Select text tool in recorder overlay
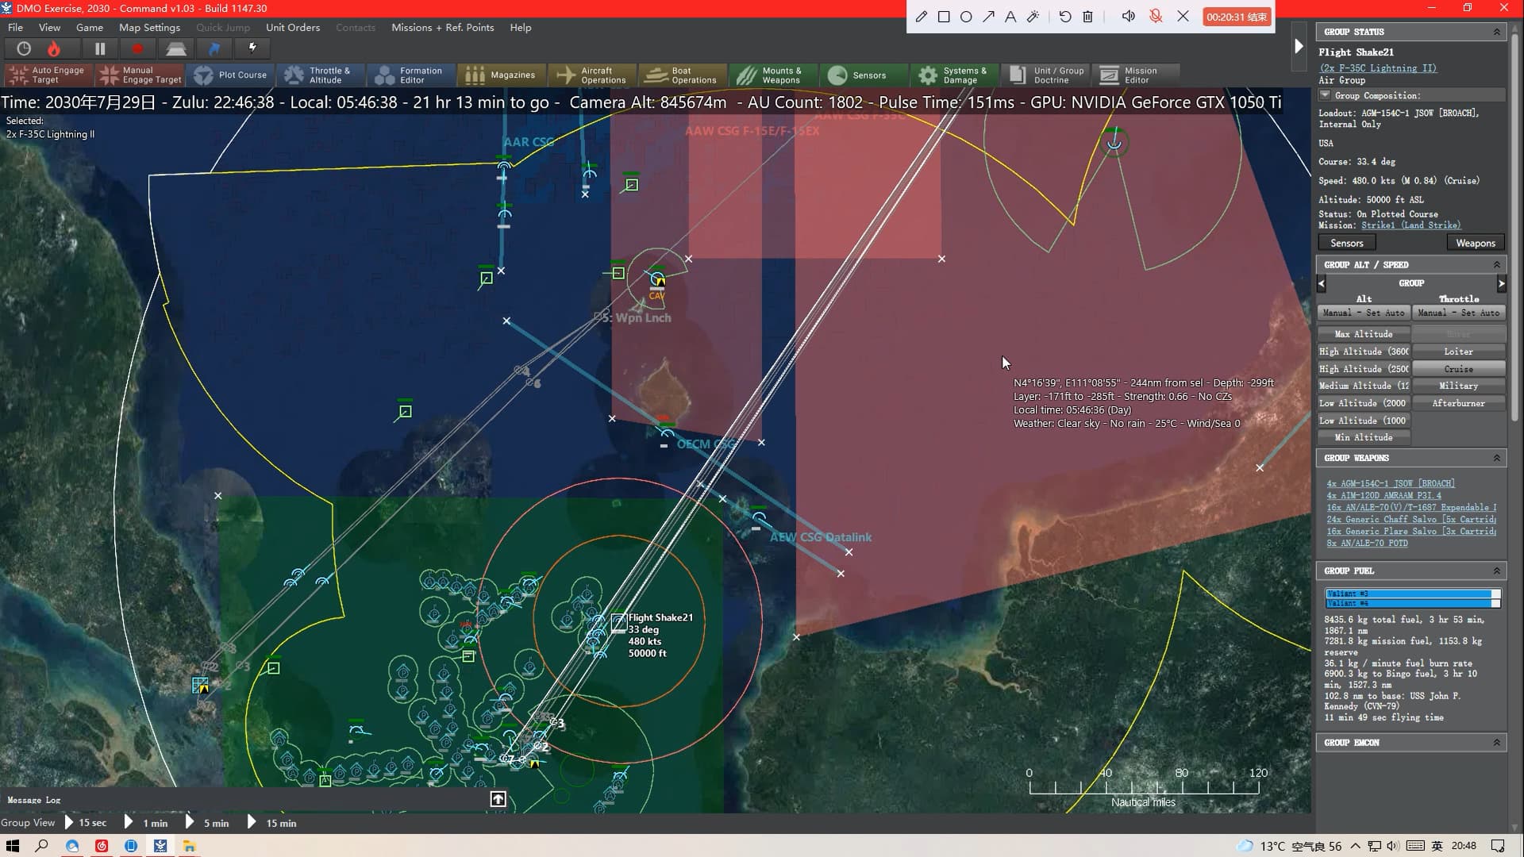 pos(1010,17)
